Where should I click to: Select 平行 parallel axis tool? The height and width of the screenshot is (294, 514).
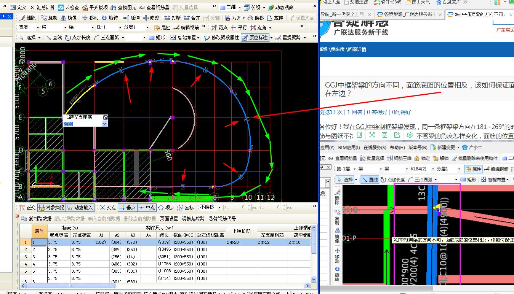pyautogui.click(x=239, y=28)
